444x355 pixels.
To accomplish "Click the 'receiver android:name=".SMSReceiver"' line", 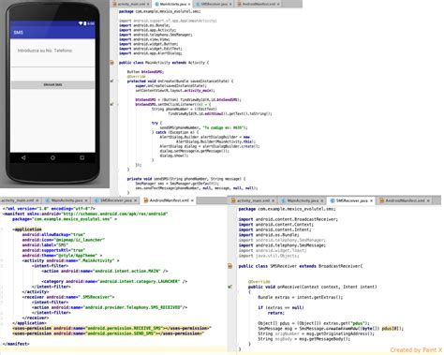I will click(x=68, y=297).
